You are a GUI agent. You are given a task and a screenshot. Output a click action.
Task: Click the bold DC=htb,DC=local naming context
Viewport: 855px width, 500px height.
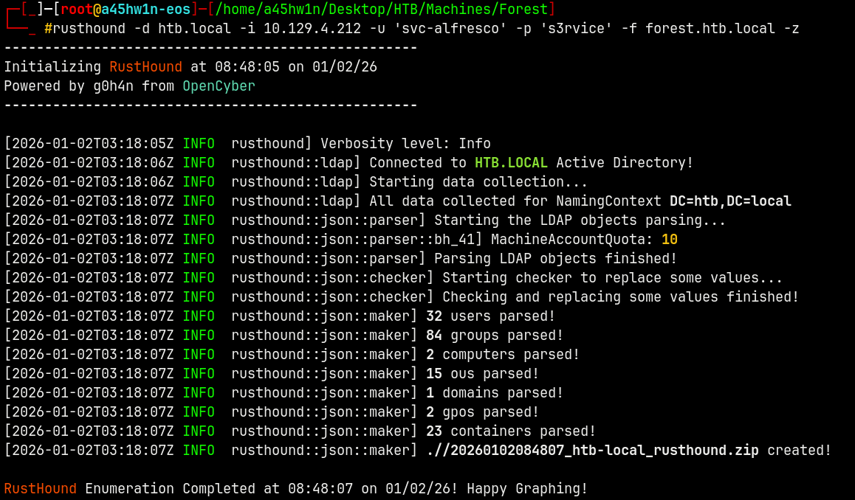click(730, 201)
